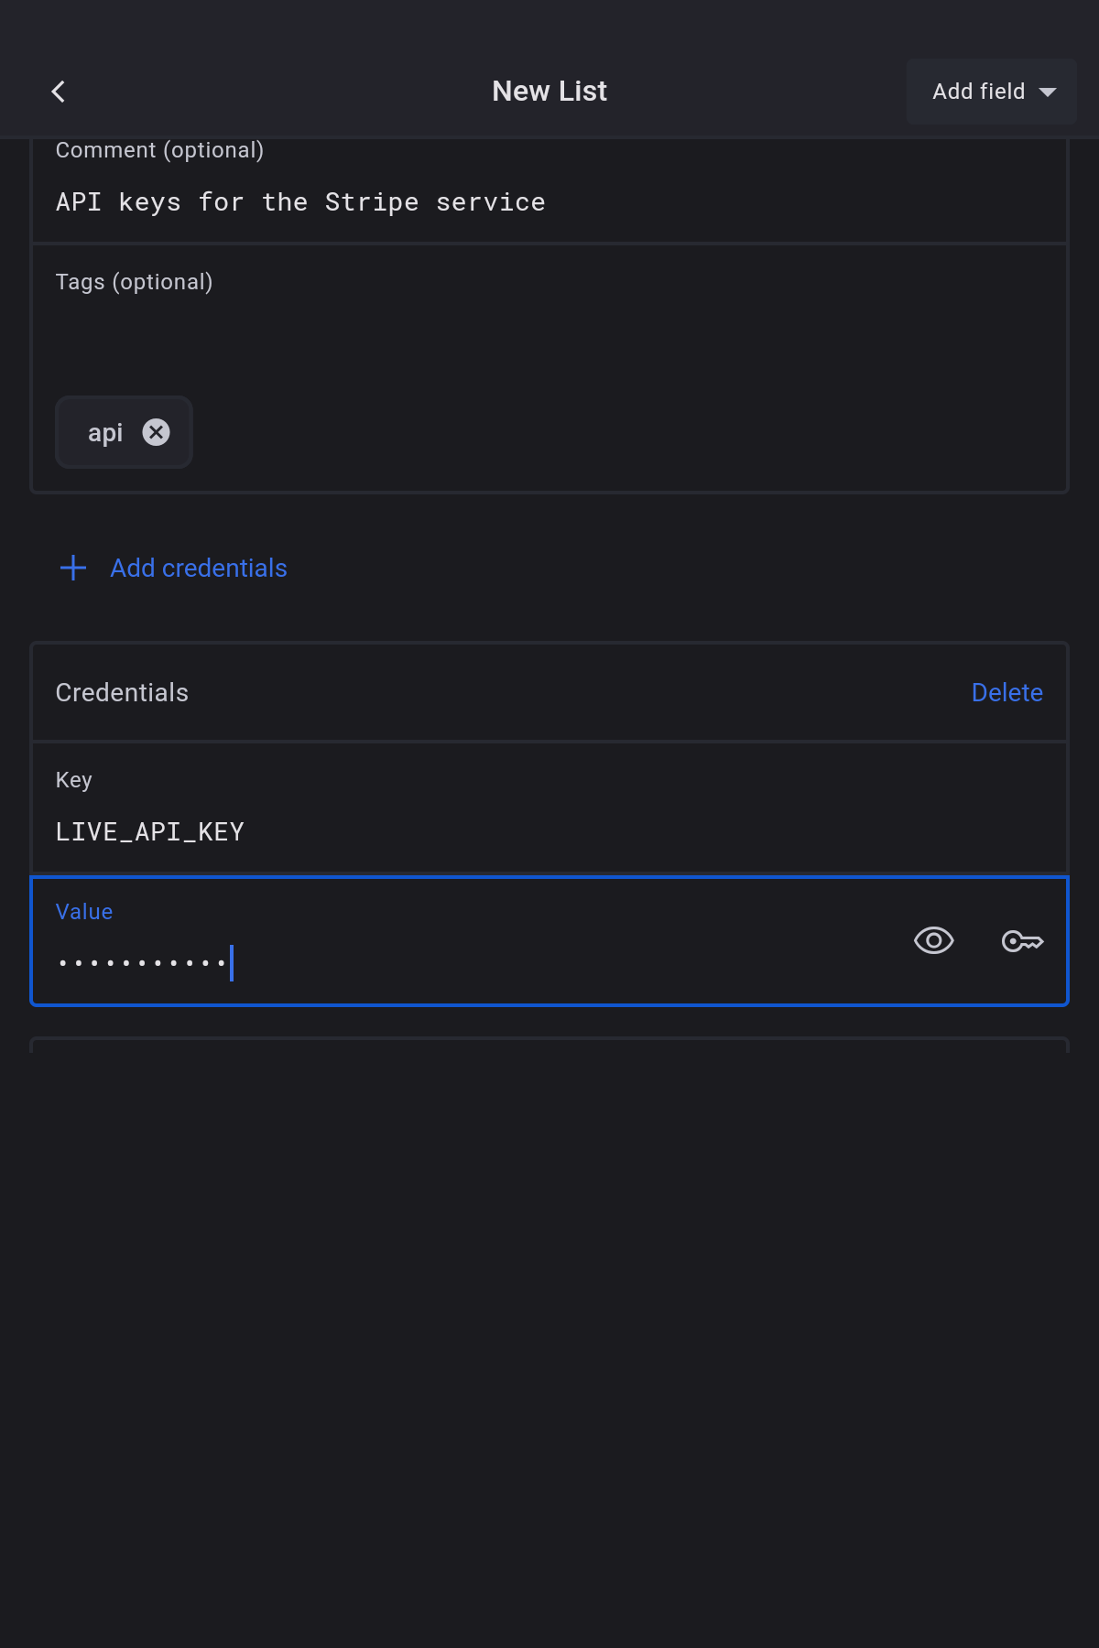Click the arrow caret on Add field
This screenshot has width=1099, height=1648.
tap(1048, 92)
